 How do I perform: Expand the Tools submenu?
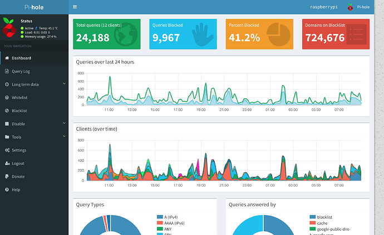coord(33,137)
